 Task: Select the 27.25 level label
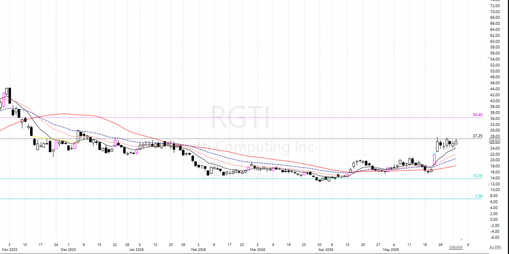(477, 136)
